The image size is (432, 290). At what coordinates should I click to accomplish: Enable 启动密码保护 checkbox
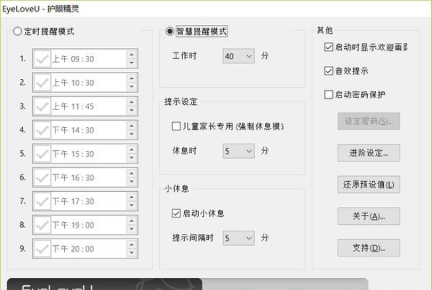[x=328, y=94]
